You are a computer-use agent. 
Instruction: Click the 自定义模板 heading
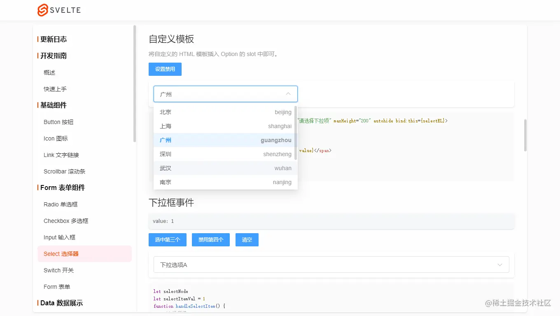pos(171,39)
